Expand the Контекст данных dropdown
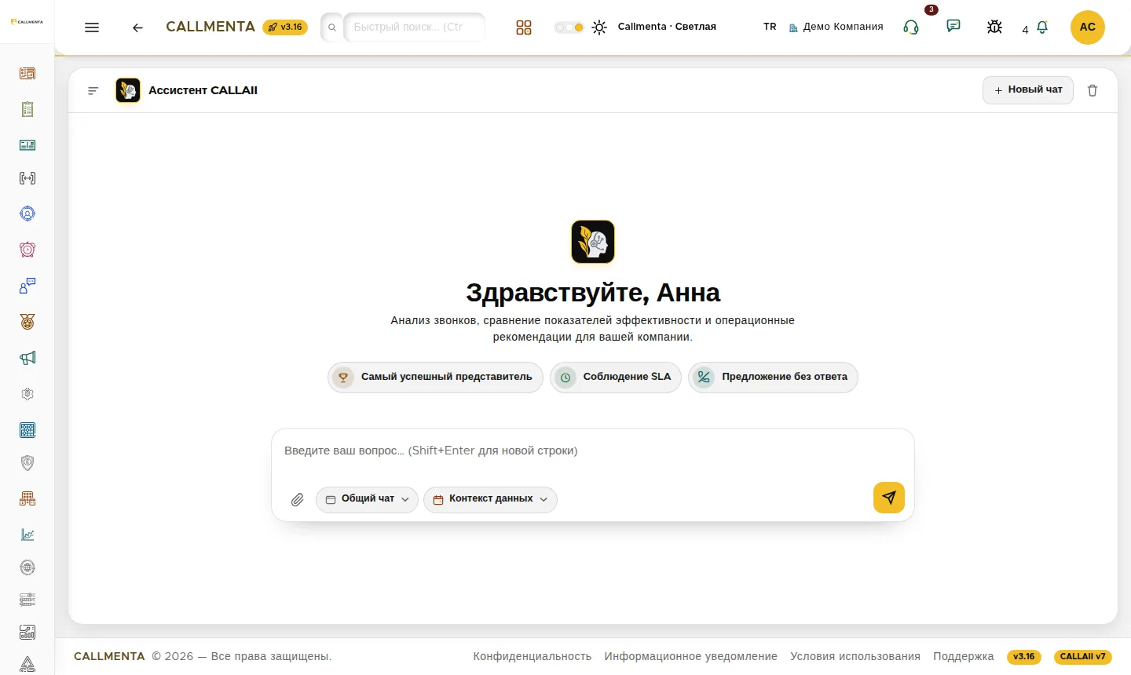 (x=490, y=499)
